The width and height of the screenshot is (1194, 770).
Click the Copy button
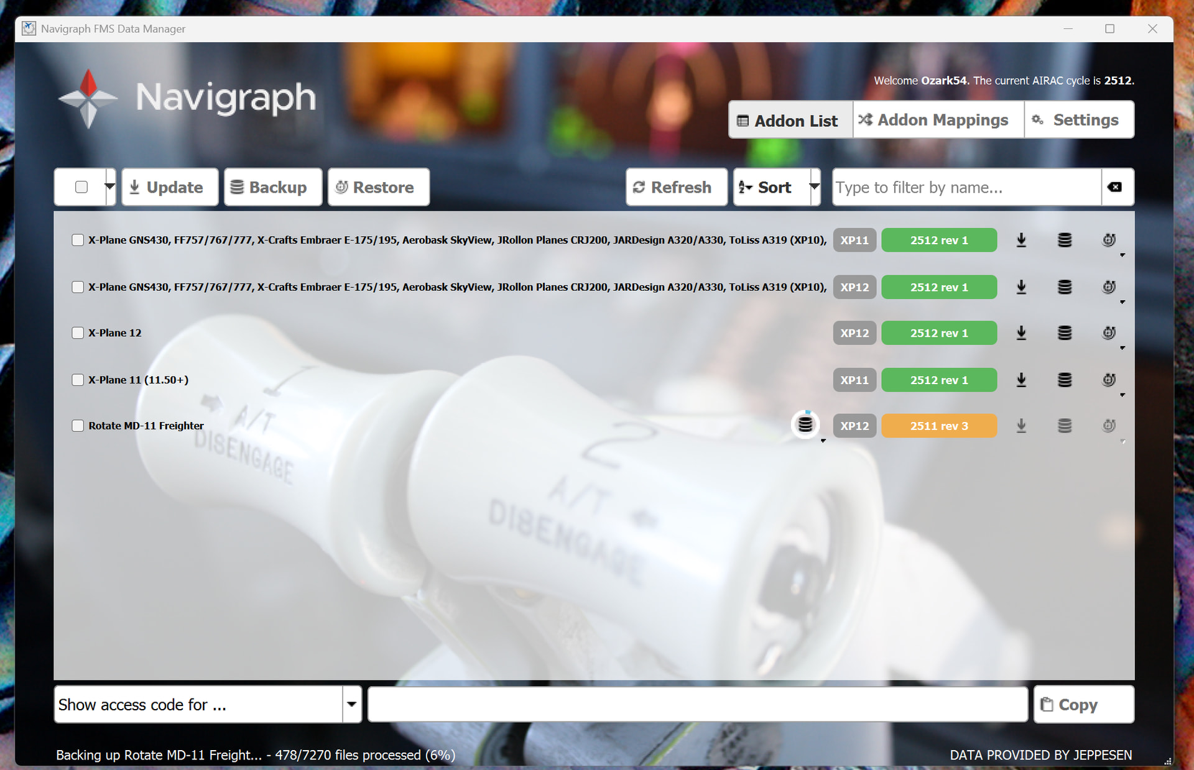[x=1083, y=704]
